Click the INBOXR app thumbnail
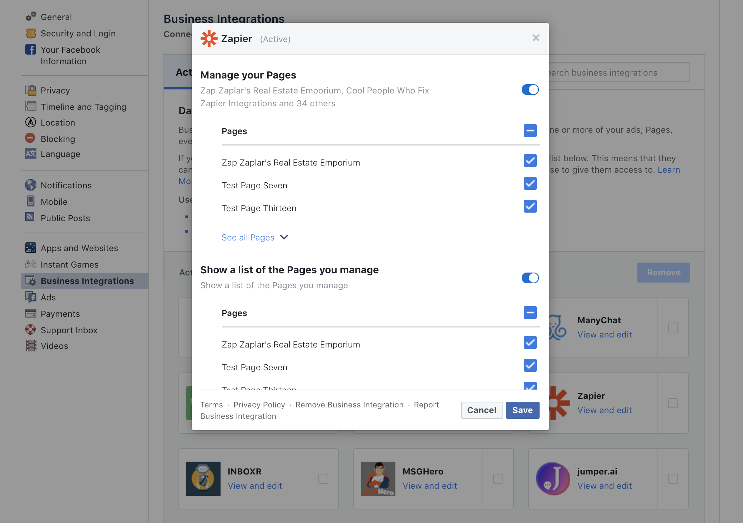The image size is (743, 523). tap(203, 478)
